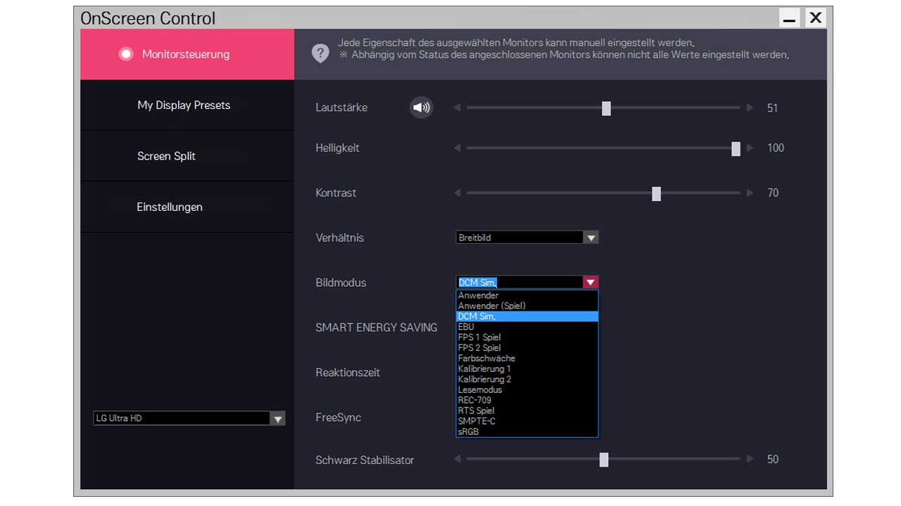Click left arrow of Kontrast slider
The width and height of the screenshot is (901, 506).
tap(458, 193)
